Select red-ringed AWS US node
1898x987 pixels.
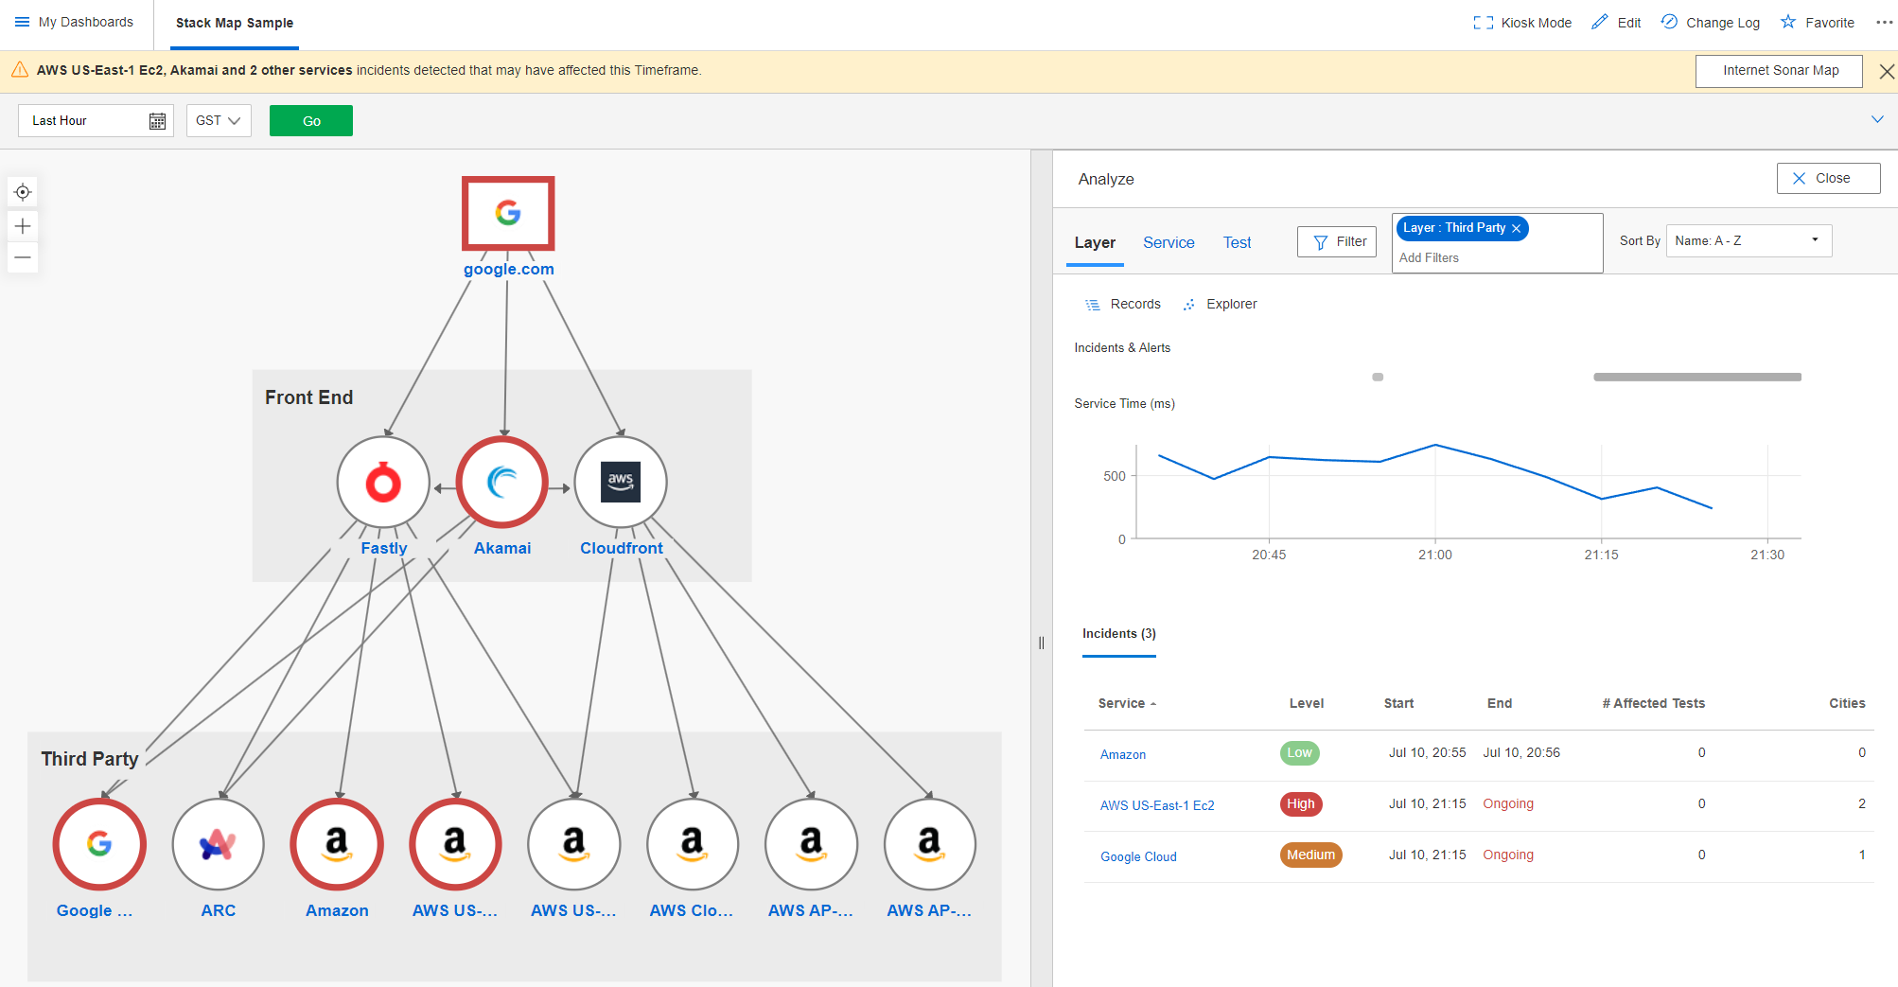tap(455, 844)
